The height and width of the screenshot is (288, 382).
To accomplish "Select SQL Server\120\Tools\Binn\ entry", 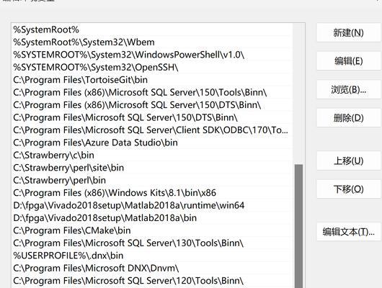I will (x=152, y=281).
